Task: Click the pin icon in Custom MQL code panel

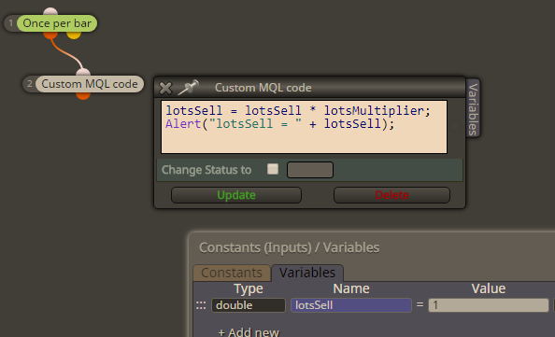Action: coord(188,88)
